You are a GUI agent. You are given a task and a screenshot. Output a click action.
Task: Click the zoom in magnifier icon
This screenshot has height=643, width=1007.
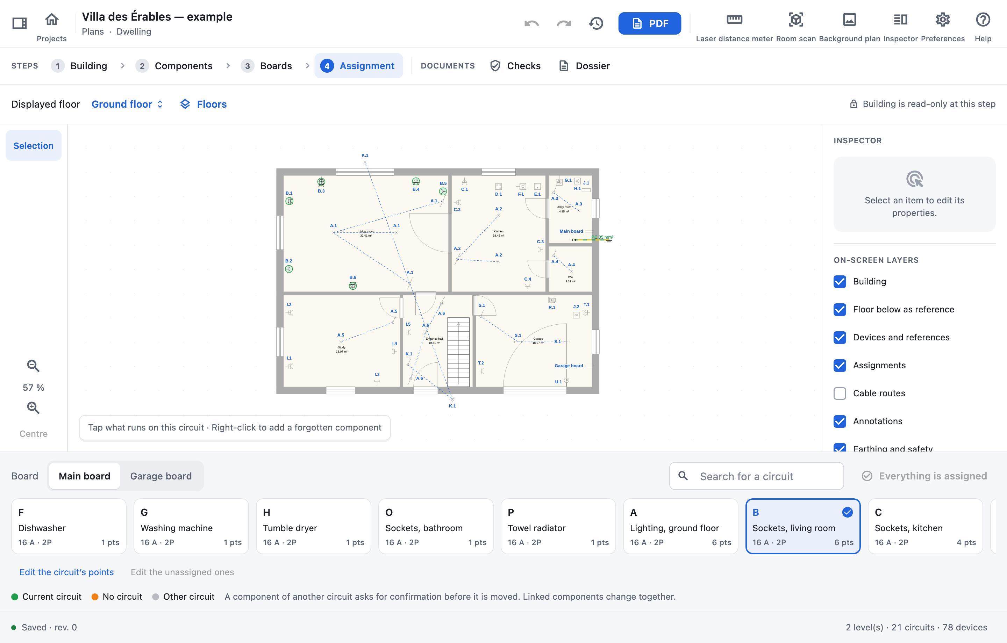(x=33, y=407)
